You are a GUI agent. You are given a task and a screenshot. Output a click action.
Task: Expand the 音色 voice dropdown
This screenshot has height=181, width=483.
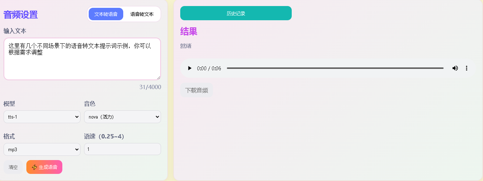pyautogui.click(x=123, y=117)
